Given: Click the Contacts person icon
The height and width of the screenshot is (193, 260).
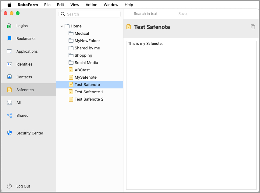Looking at the screenshot, I should tap(9, 77).
